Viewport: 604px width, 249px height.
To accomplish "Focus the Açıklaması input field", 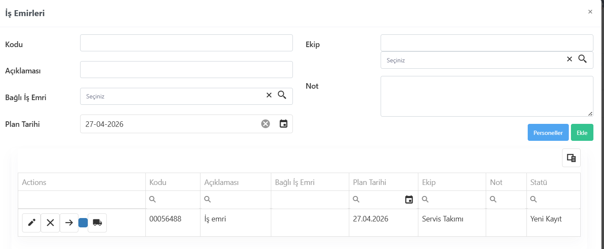I will pos(186,70).
